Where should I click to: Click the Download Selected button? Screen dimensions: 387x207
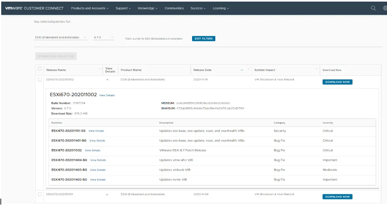(56, 56)
